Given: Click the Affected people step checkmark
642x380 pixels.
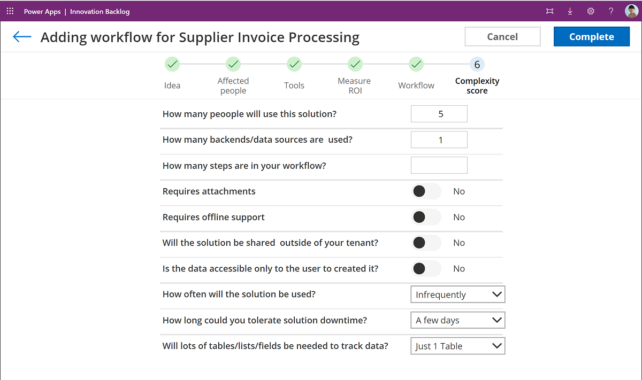Looking at the screenshot, I should point(233,65).
